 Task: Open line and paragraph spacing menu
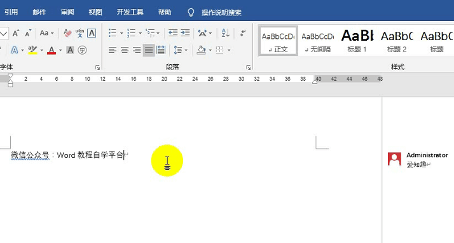(x=181, y=50)
